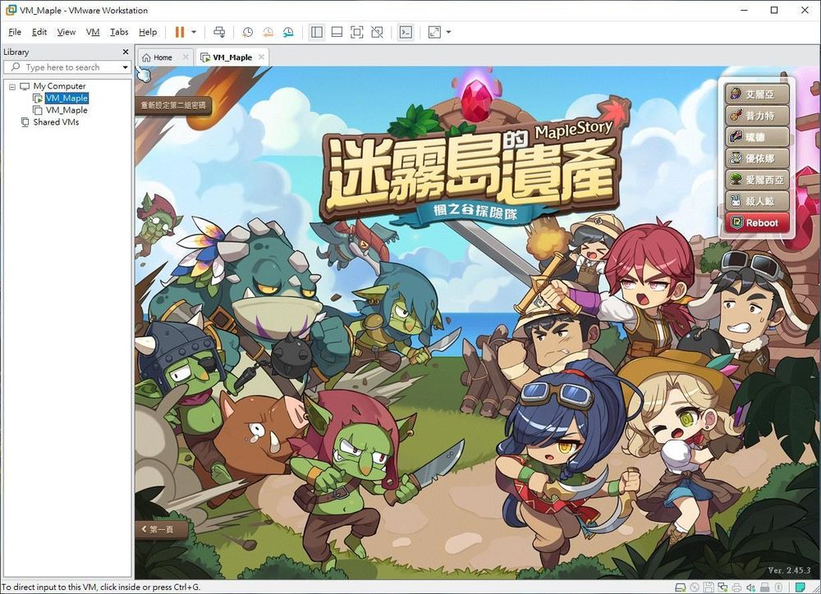Image resolution: width=821 pixels, height=594 pixels.
Task: Send Ctrl+Alt+Del to the guest
Action: click(x=219, y=32)
